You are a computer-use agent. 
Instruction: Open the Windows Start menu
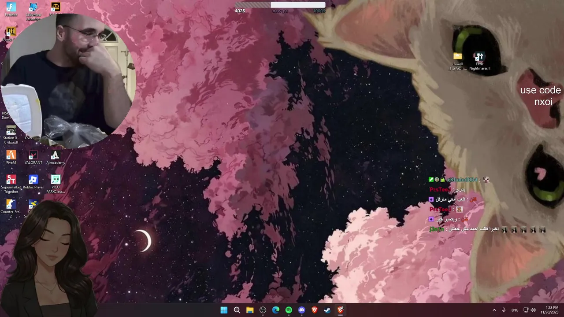coord(224,310)
